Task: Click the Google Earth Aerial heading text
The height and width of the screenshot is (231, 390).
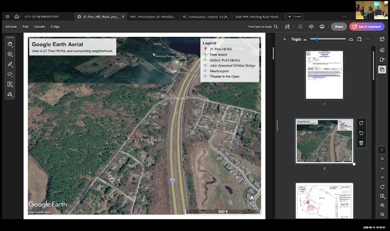Action: (x=57, y=44)
